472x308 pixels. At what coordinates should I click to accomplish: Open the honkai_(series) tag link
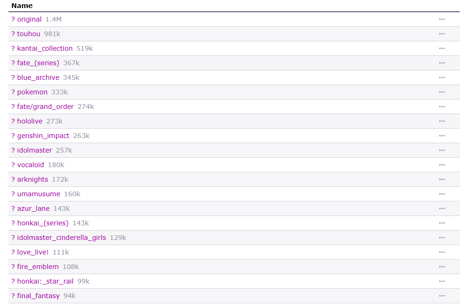point(43,223)
